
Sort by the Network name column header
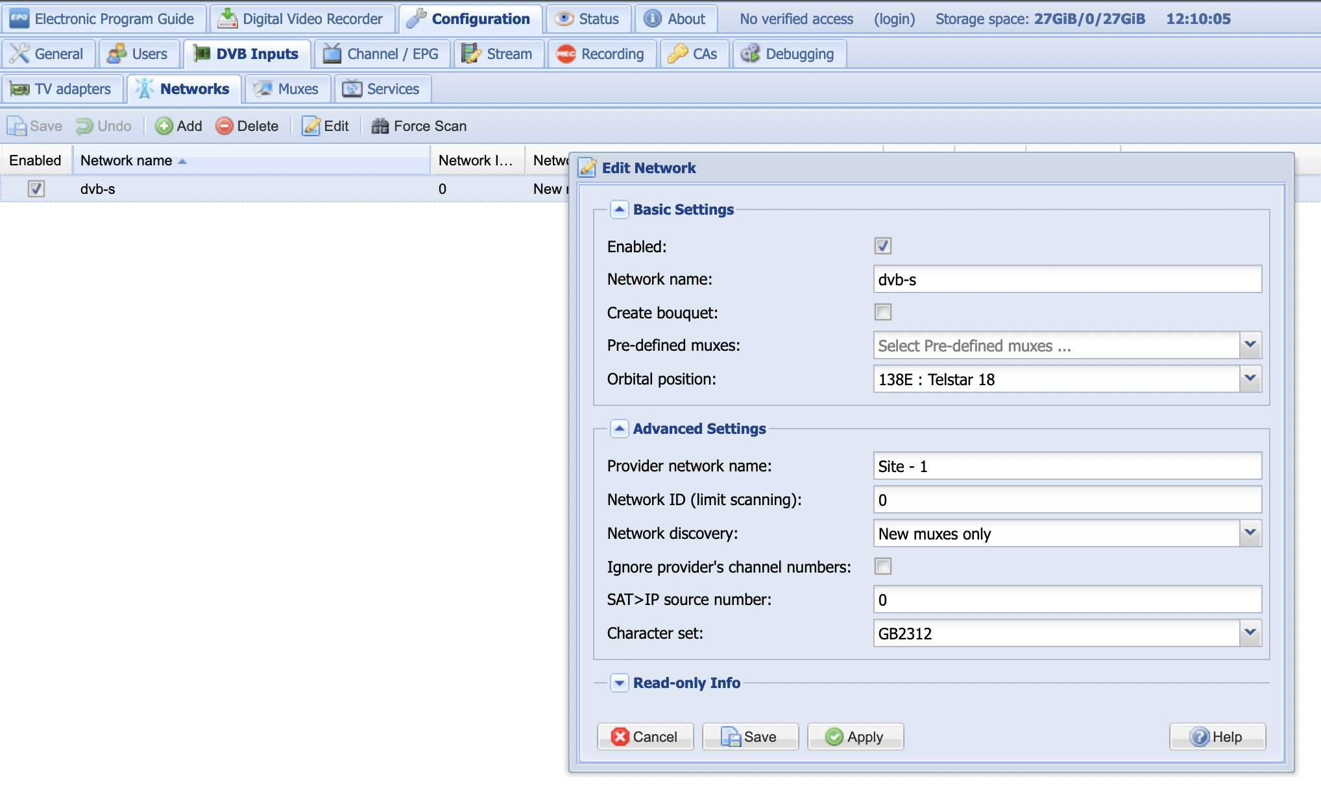pos(251,160)
